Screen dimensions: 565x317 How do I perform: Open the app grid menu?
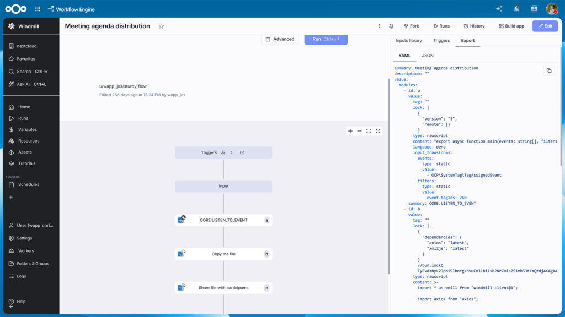click(38, 9)
